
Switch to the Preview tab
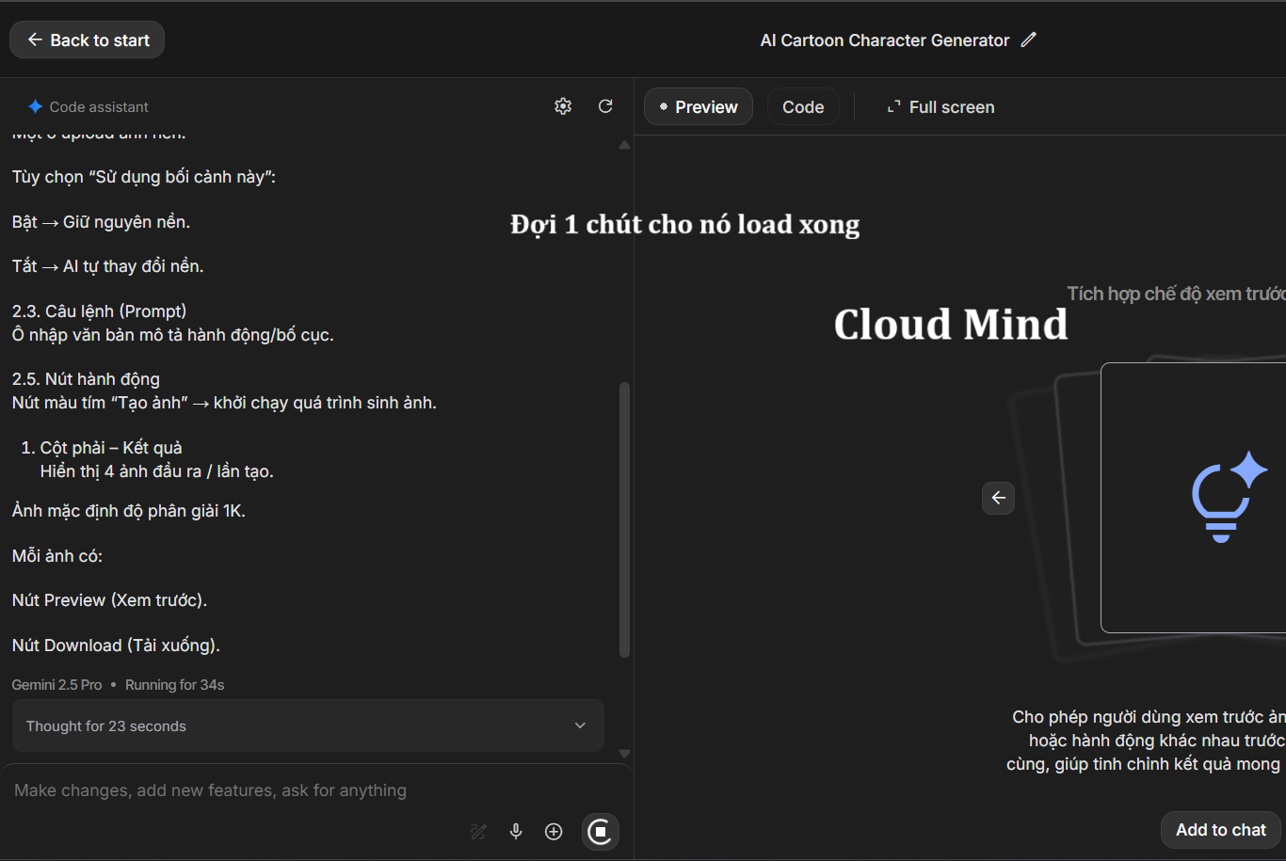point(698,107)
